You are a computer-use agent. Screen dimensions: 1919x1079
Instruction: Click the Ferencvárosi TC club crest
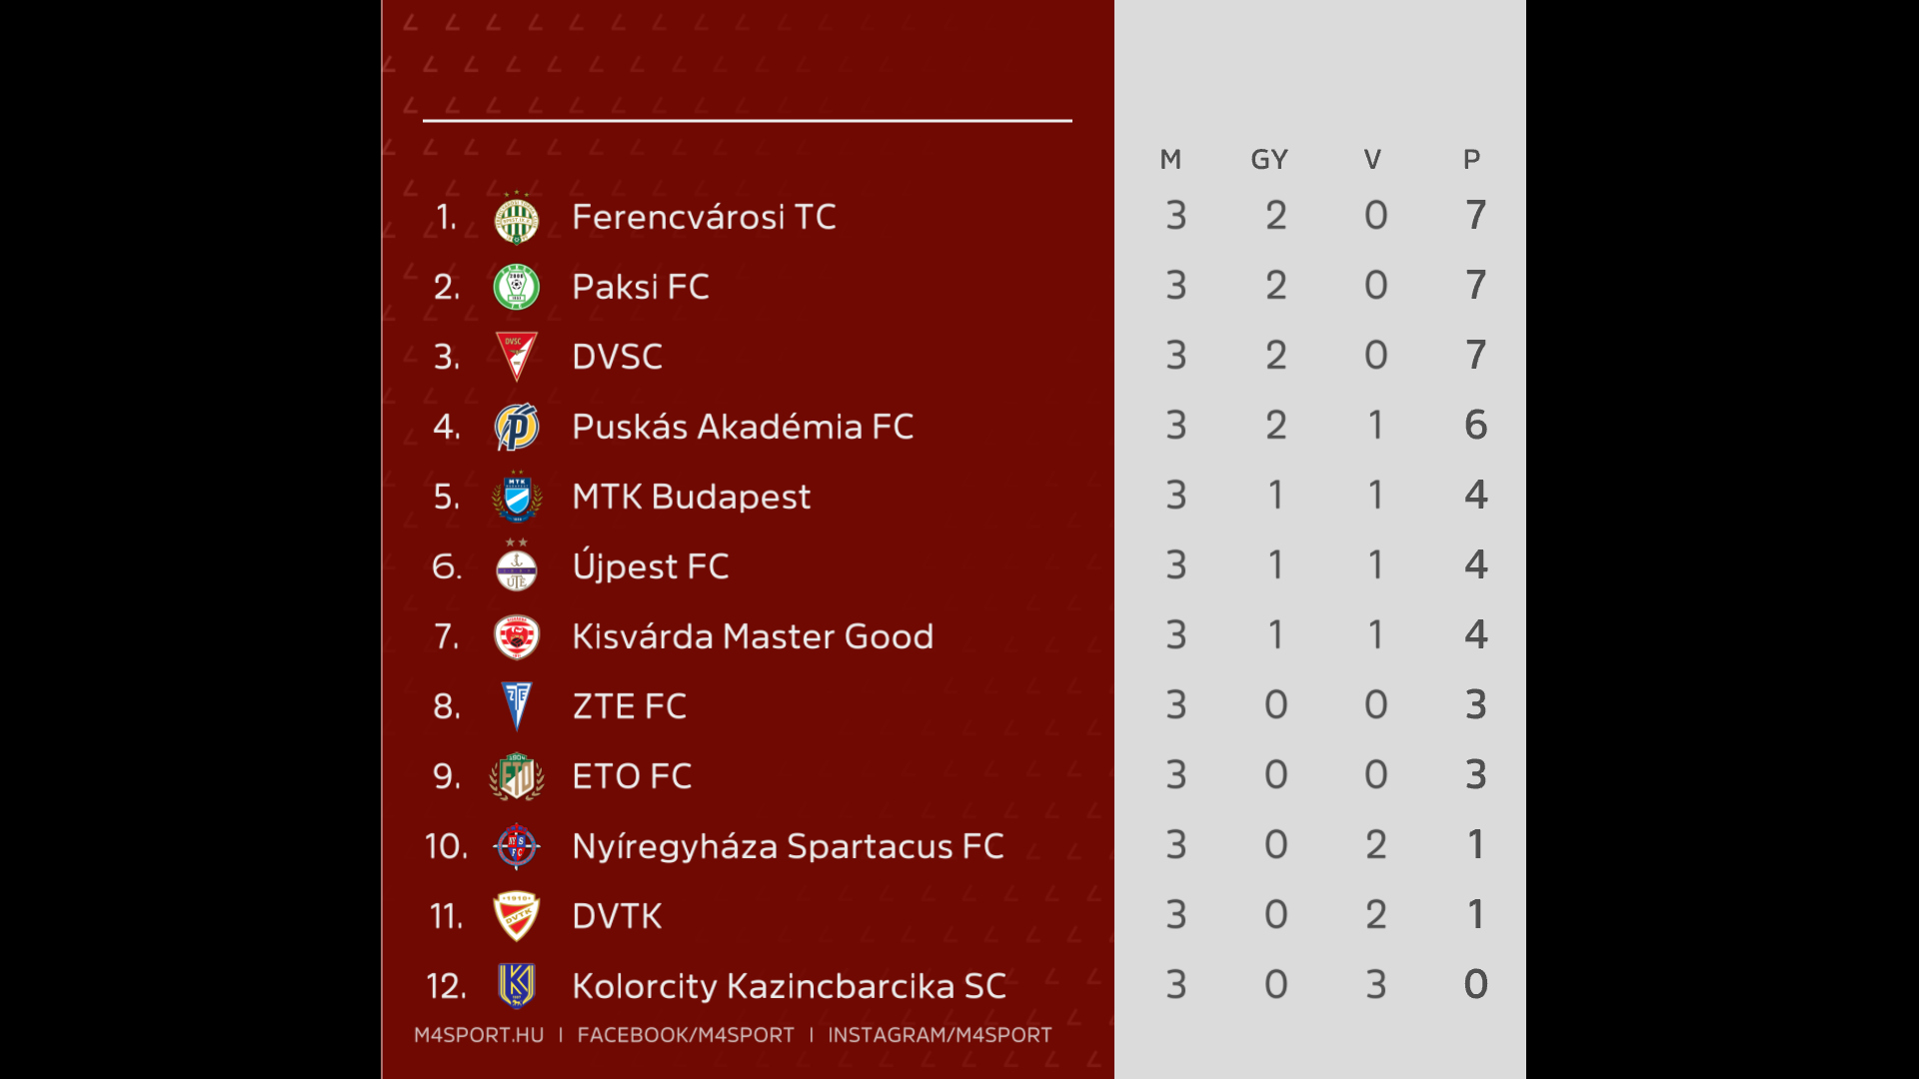tap(517, 218)
